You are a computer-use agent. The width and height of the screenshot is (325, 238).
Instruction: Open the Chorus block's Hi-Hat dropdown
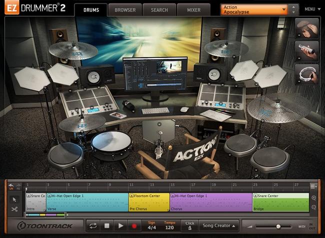(172, 196)
